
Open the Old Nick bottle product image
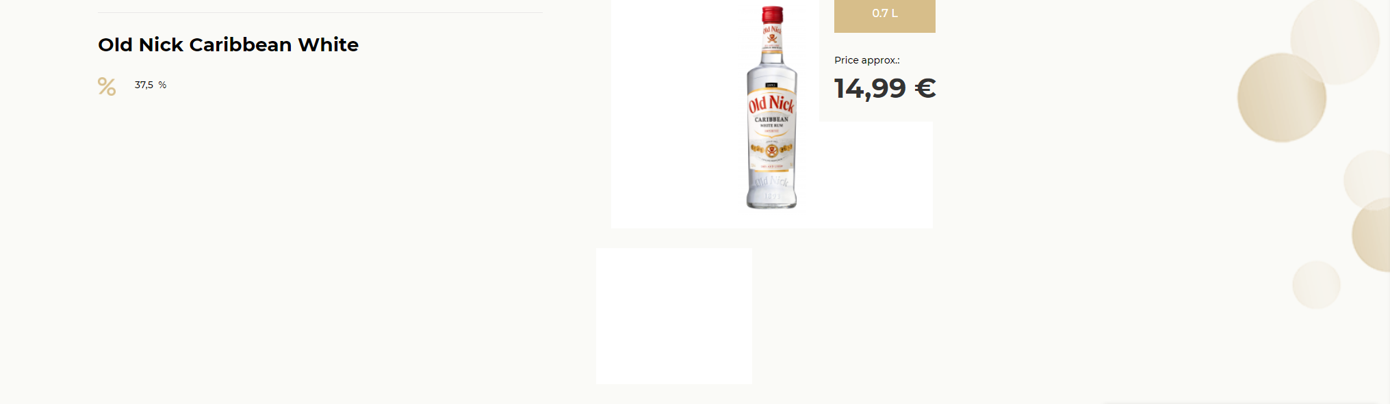pyautogui.click(x=771, y=107)
